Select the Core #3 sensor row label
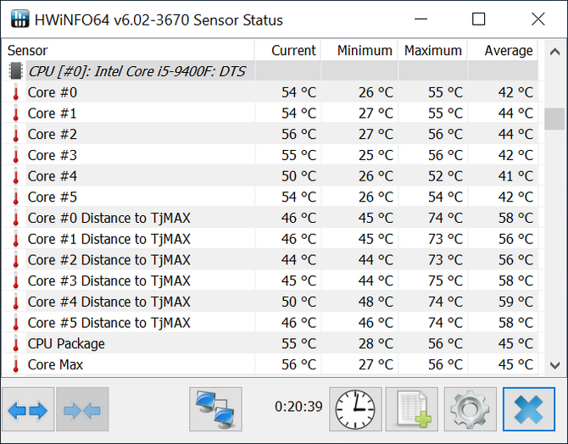 pos(53,155)
